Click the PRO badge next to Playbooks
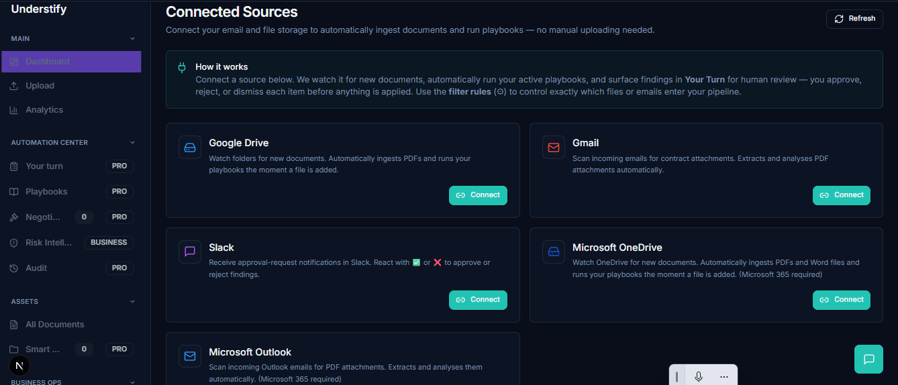Viewport: 898px width, 385px height. (119, 192)
